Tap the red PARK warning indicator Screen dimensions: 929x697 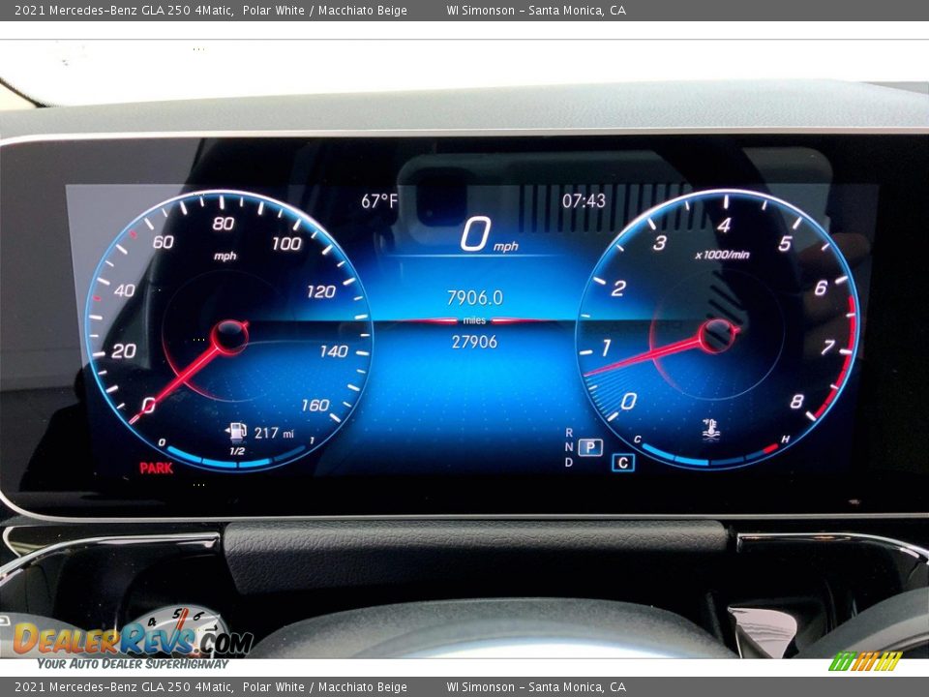[x=157, y=469]
